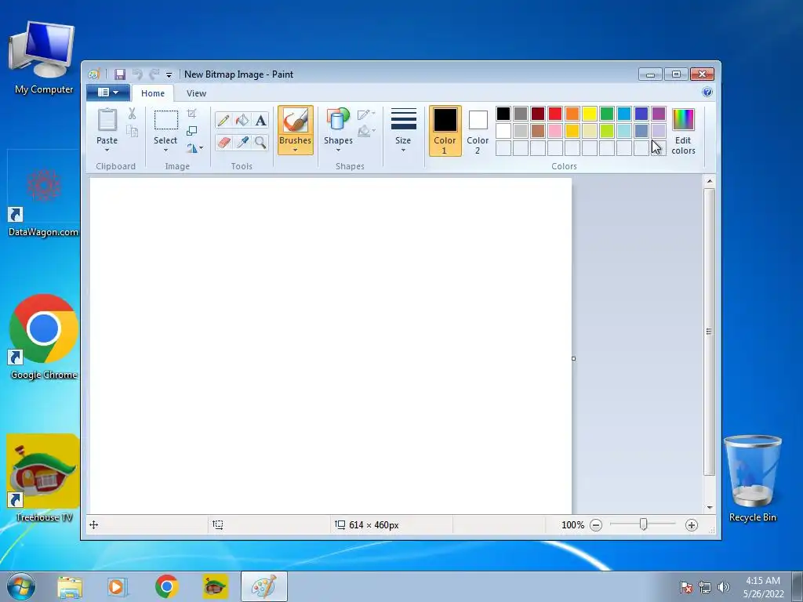Image resolution: width=803 pixels, height=602 pixels.
Task: Activate Color 1 foreground selector
Action: [445, 131]
